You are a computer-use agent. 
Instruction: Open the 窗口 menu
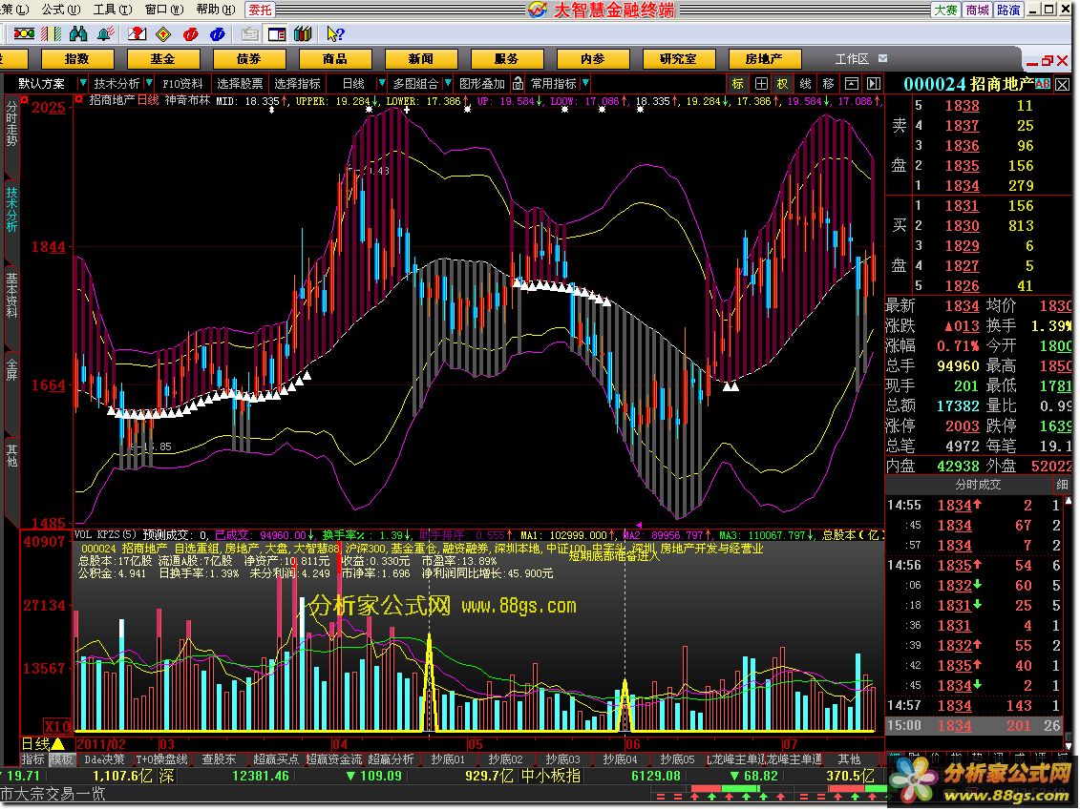click(164, 10)
